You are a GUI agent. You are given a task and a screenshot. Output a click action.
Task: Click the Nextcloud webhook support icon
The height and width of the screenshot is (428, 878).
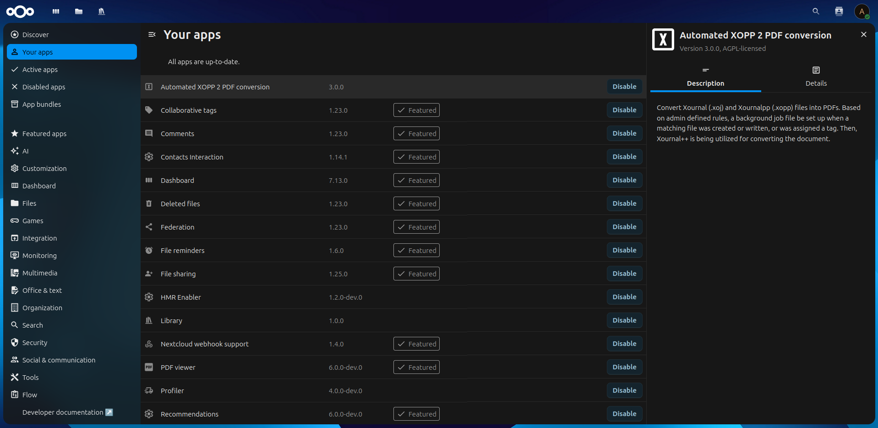point(149,344)
